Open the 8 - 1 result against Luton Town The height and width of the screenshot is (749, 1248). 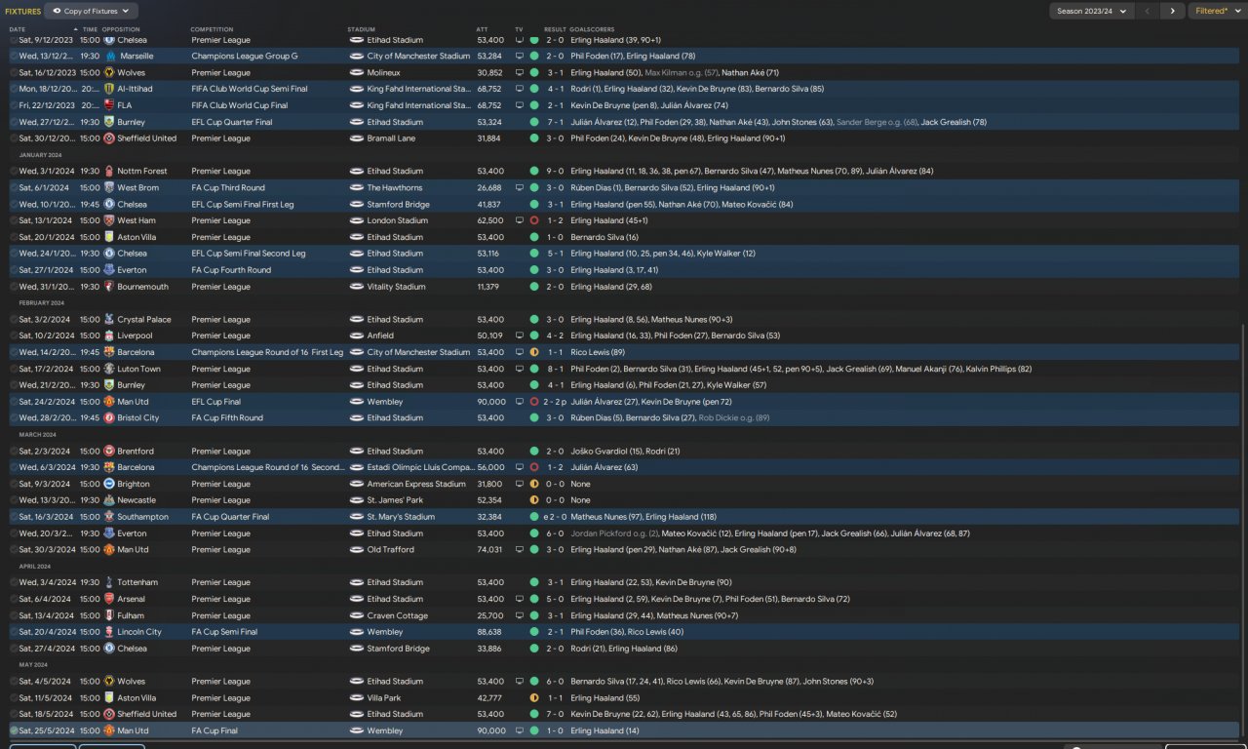(x=555, y=369)
